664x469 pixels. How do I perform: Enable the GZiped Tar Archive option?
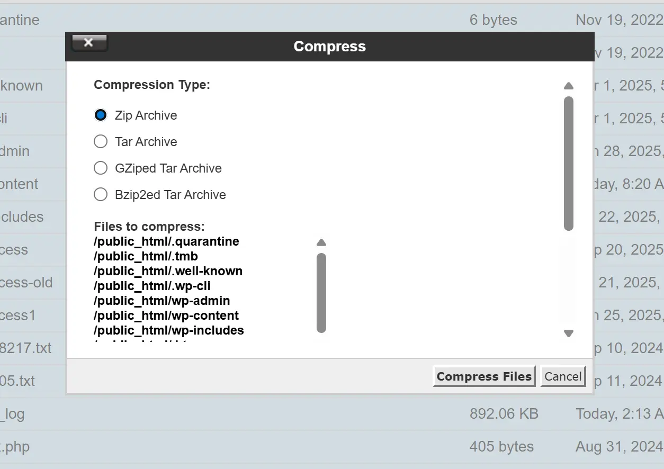pyautogui.click(x=101, y=168)
